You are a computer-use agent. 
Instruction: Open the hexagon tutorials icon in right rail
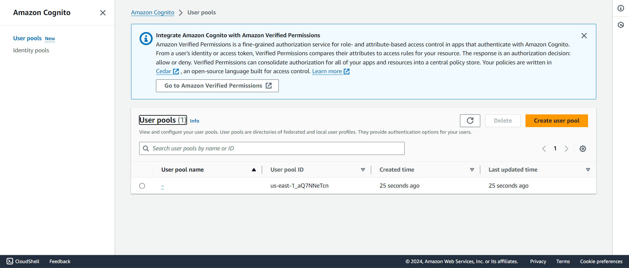pyautogui.click(x=621, y=25)
